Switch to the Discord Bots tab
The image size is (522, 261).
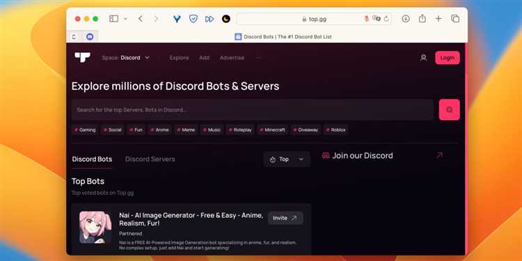point(92,159)
